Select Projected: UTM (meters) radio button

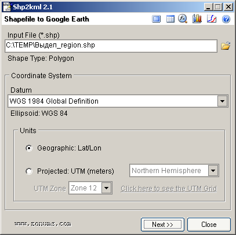(29, 171)
